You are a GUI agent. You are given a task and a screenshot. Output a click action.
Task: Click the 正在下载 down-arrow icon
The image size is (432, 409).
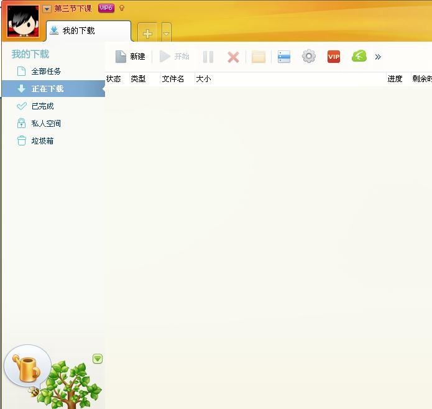coord(21,89)
